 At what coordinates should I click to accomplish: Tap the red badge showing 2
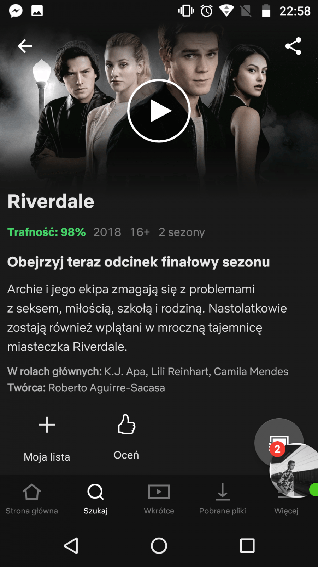277,449
